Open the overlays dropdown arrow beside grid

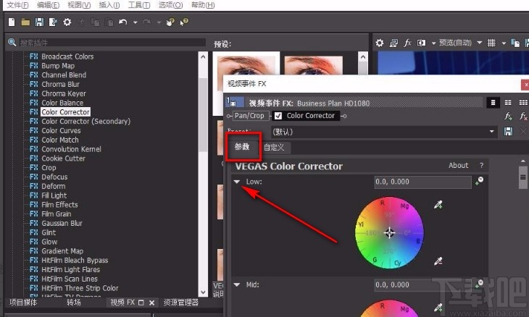[504, 43]
